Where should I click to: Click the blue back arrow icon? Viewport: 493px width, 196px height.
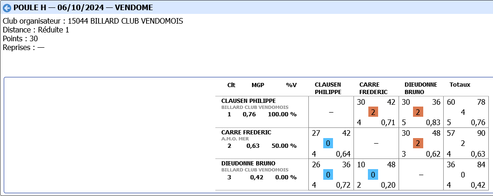7,8
